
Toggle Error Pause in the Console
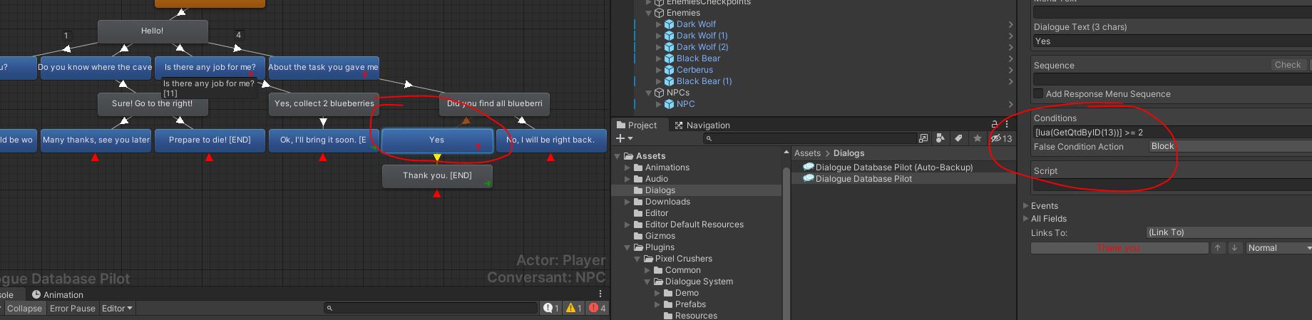(72, 309)
